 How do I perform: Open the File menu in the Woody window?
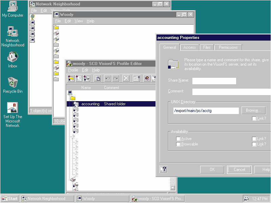[58, 21]
